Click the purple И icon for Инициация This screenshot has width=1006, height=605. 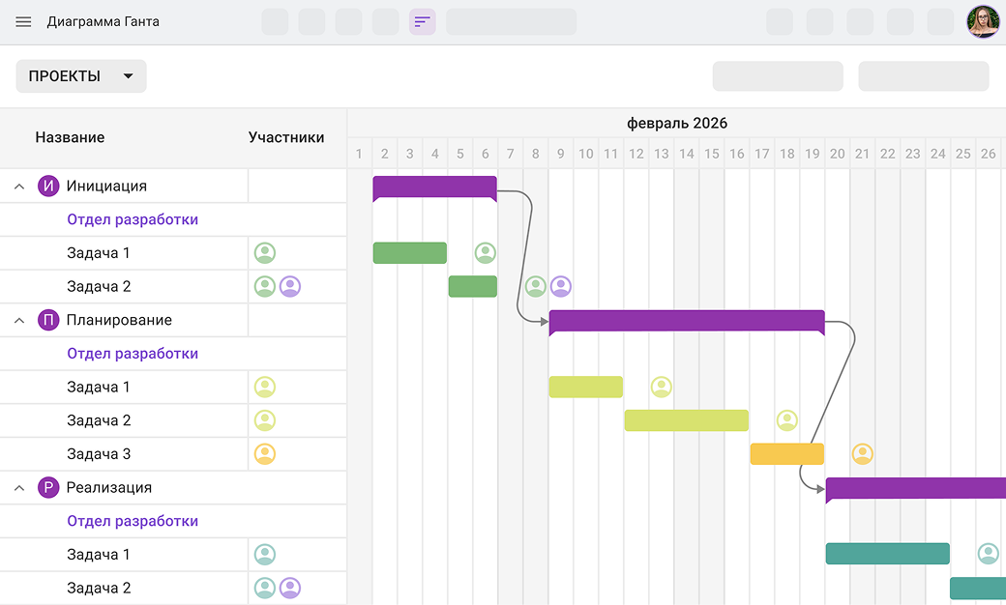click(x=48, y=187)
